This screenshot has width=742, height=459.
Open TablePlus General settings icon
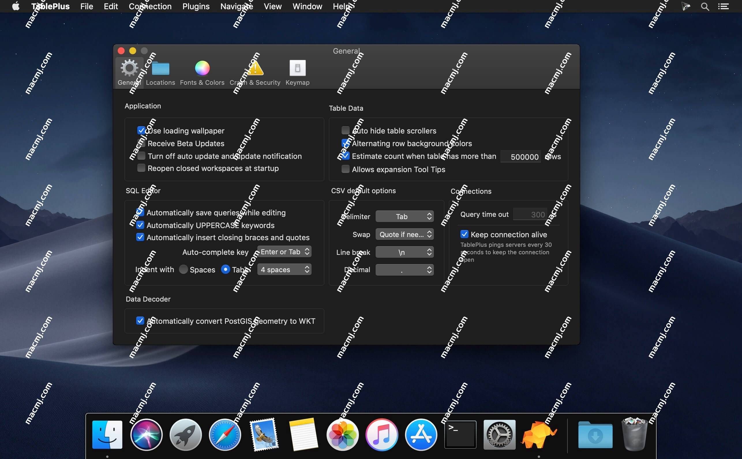[129, 69]
